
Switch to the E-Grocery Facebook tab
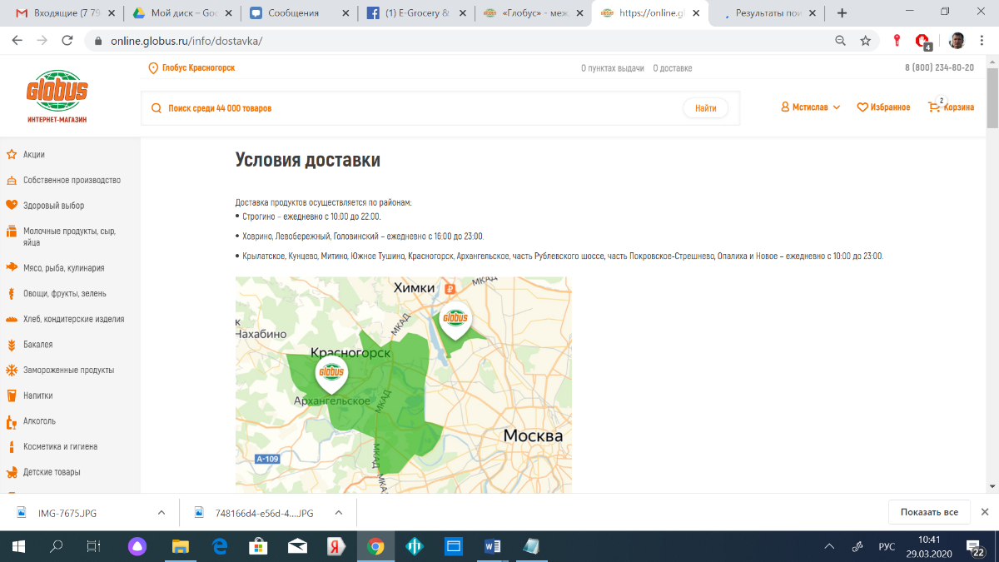pos(415,13)
